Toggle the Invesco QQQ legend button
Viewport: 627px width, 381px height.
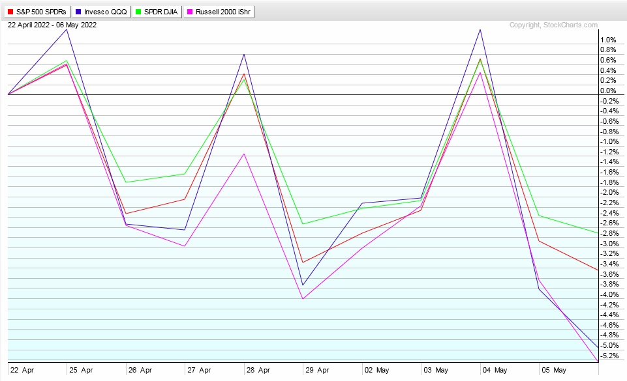pos(101,12)
